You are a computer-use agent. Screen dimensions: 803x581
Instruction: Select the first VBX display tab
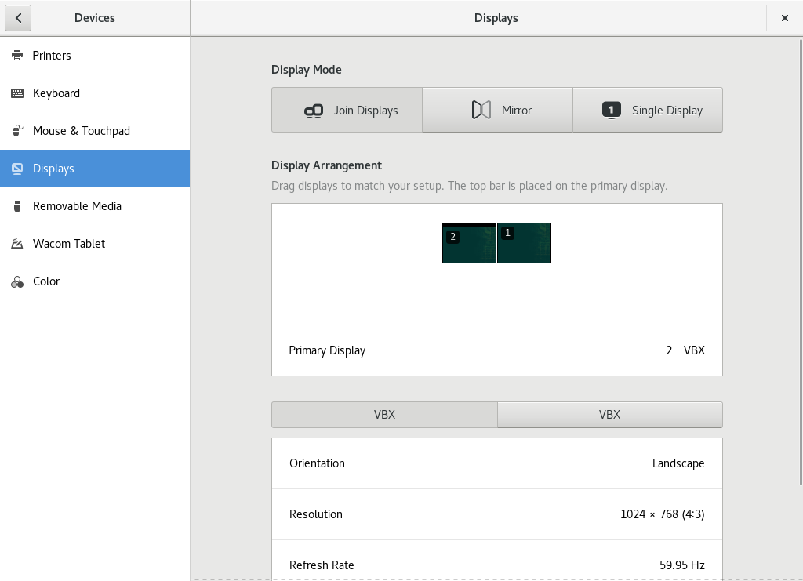tap(384, 415)
